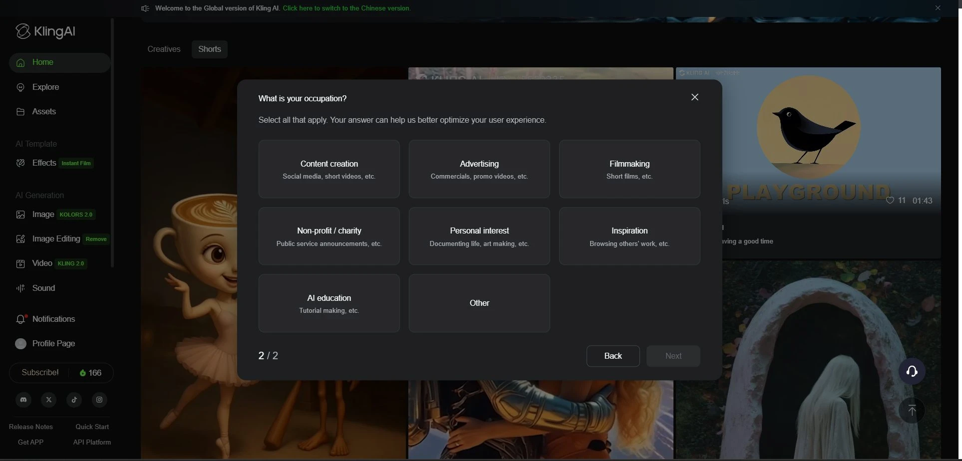Viewport: 962px width, 461px height.
Task: Click the Back button
Action: (x=613, y=356)
